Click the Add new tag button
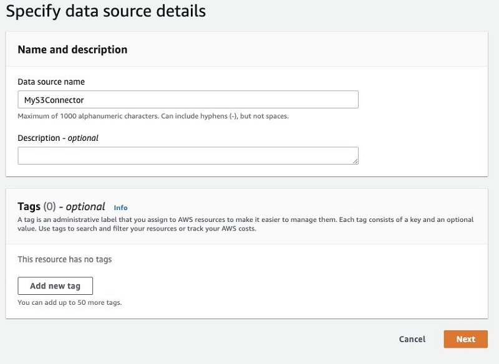Viewport: 499px width, 364px height. point(55,286)
